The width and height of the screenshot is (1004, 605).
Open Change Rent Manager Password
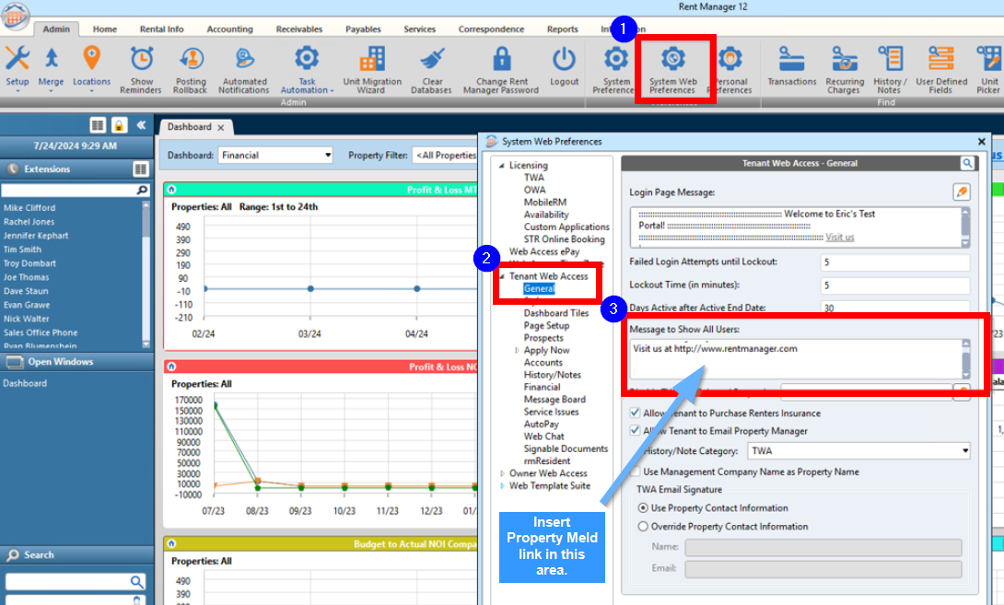point(501,68)
